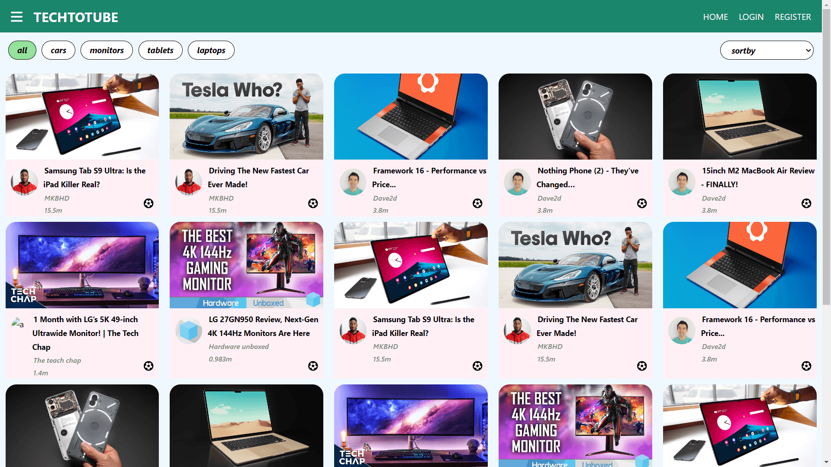Open the hamburger menu icon

[16, 17]
